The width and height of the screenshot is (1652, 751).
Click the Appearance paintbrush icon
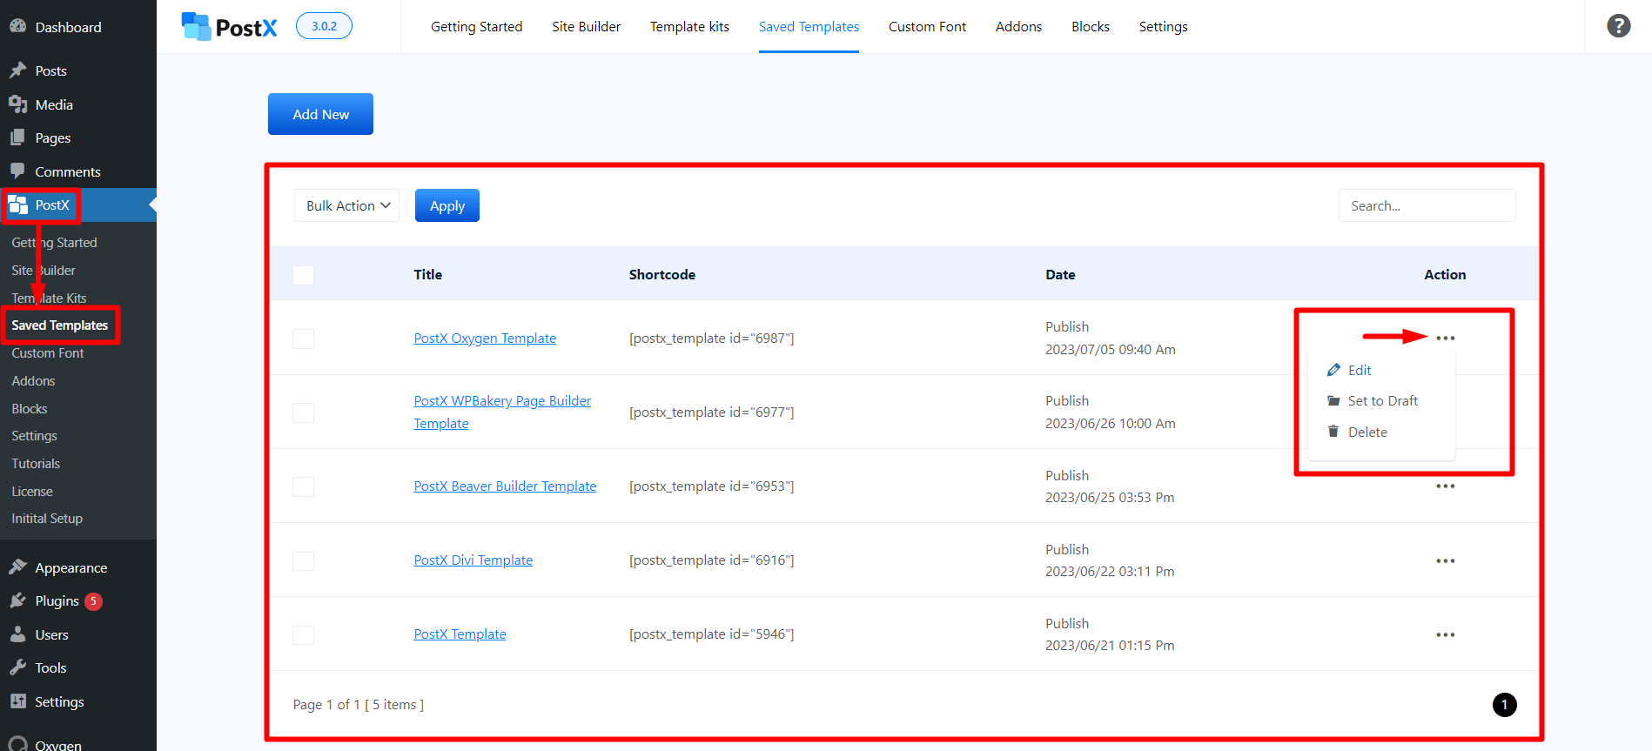tap(17, 567)
